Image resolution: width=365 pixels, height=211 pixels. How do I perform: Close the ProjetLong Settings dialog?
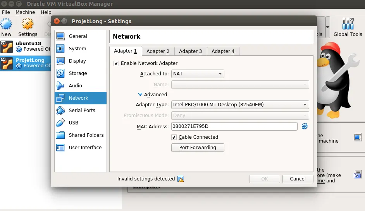tap(57, 21)
